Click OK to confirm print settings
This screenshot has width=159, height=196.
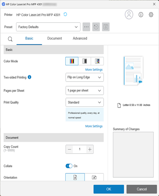click(x=108, y=189)
